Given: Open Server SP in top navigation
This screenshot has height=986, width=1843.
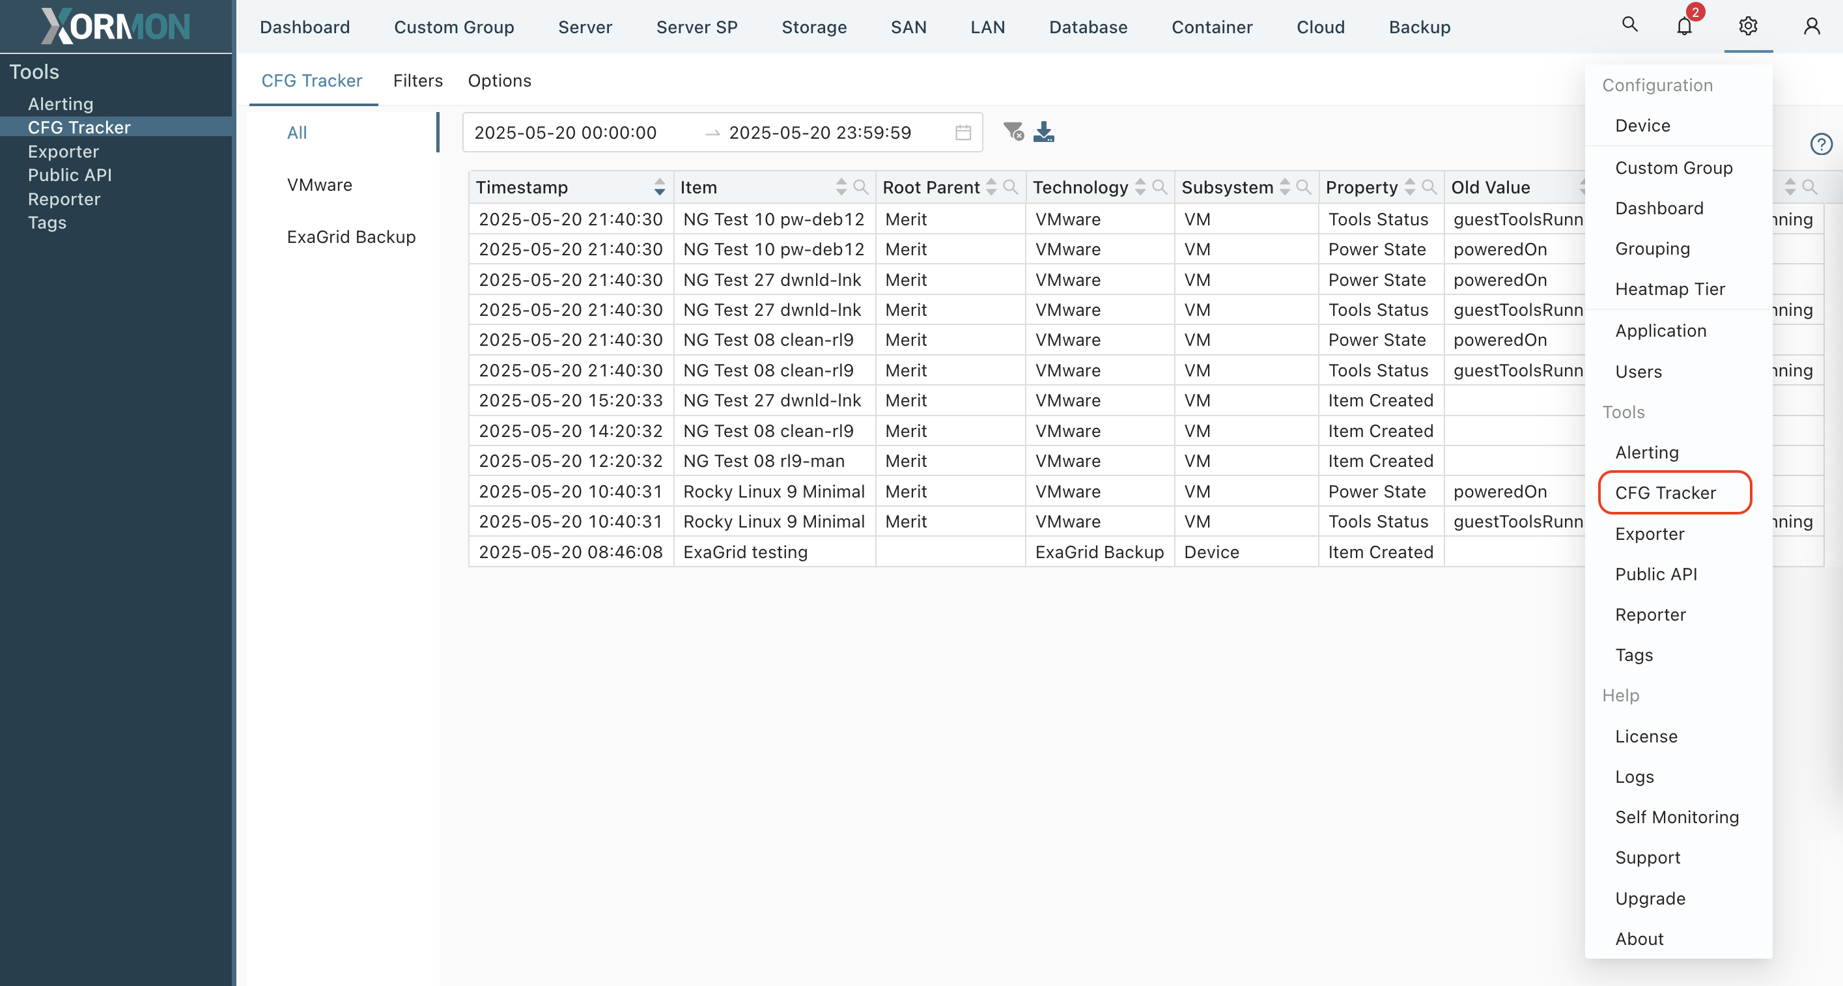Looking at the screenshot, I should tap(697, 27).
